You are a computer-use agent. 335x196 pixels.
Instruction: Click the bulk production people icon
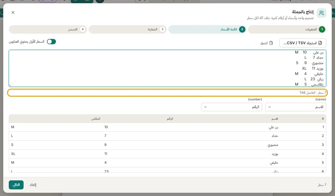click(321, 13)
